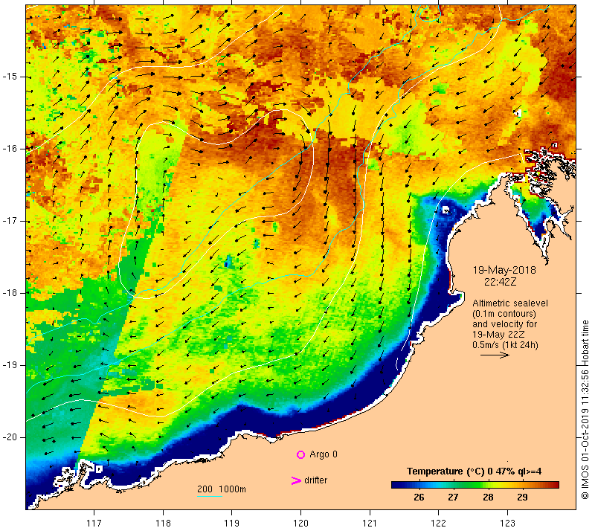Click the magenta Argo circle legend marker
The width and height of the screenshot is (595, 528).
(300, 454)
